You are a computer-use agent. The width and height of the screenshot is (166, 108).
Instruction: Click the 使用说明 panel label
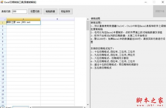tap(95, 19)
